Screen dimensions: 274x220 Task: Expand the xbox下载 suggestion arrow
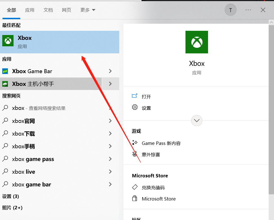(110, 134)
